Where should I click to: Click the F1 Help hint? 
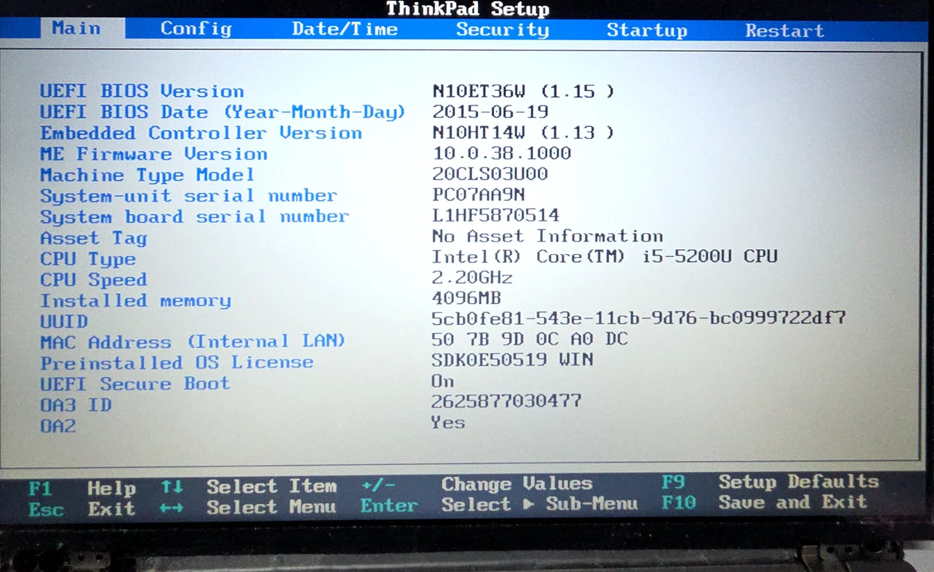coord(82,488)
